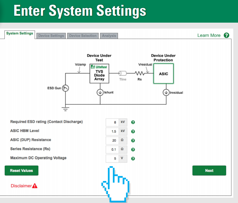Click the Series Resistance value field
This screenshot has height=203, width=238.
pos(112,150)
